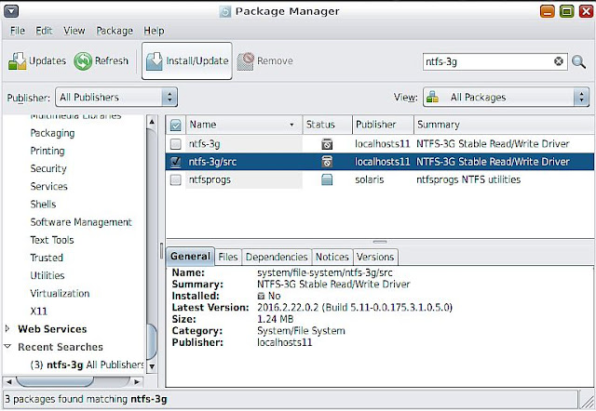
Task: Open the Help menu
Action: tap(154, 31)
